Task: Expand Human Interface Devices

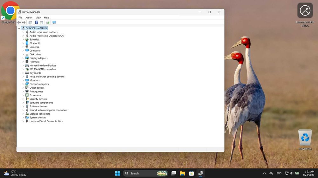Action: (23, 66)
